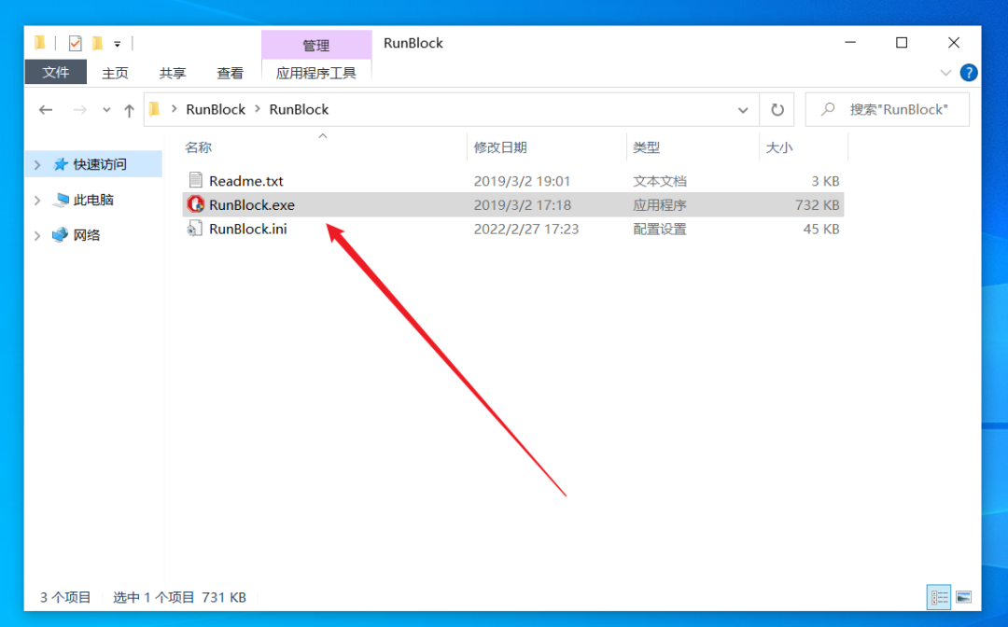Click the blue help question mark icon
The width and height of the screenshot is (1008, 627).
coord(969,73)
